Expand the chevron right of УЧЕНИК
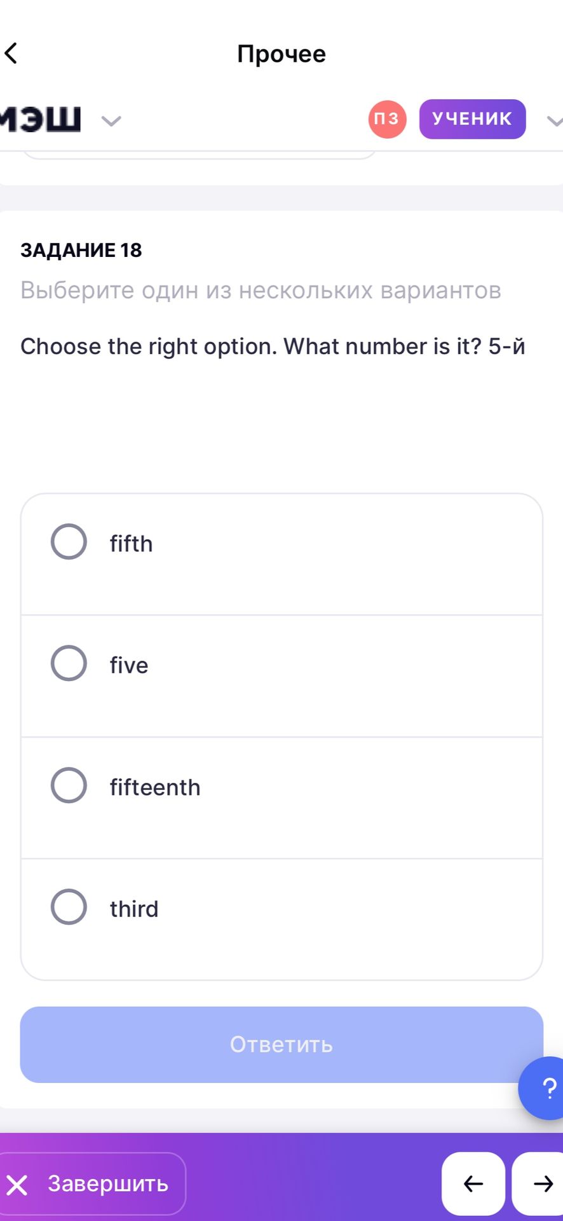 555,120
